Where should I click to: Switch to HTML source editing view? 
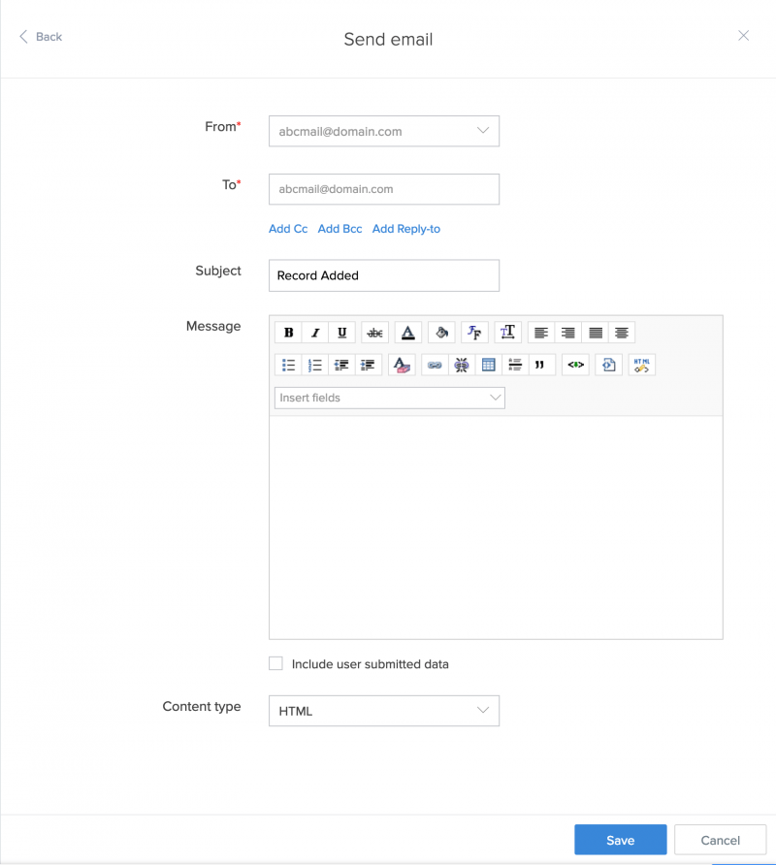pyautogui.click(x=641, y=365)
